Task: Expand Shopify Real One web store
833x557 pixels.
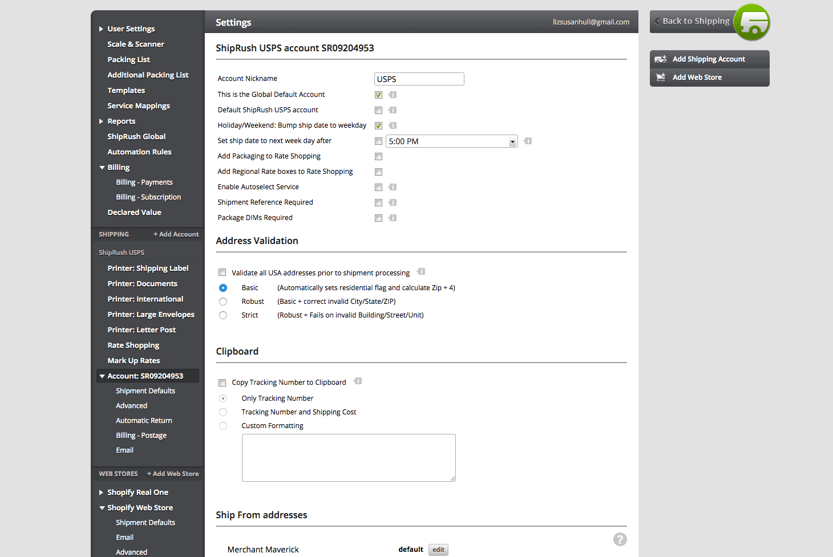Action: pos(101,493)
